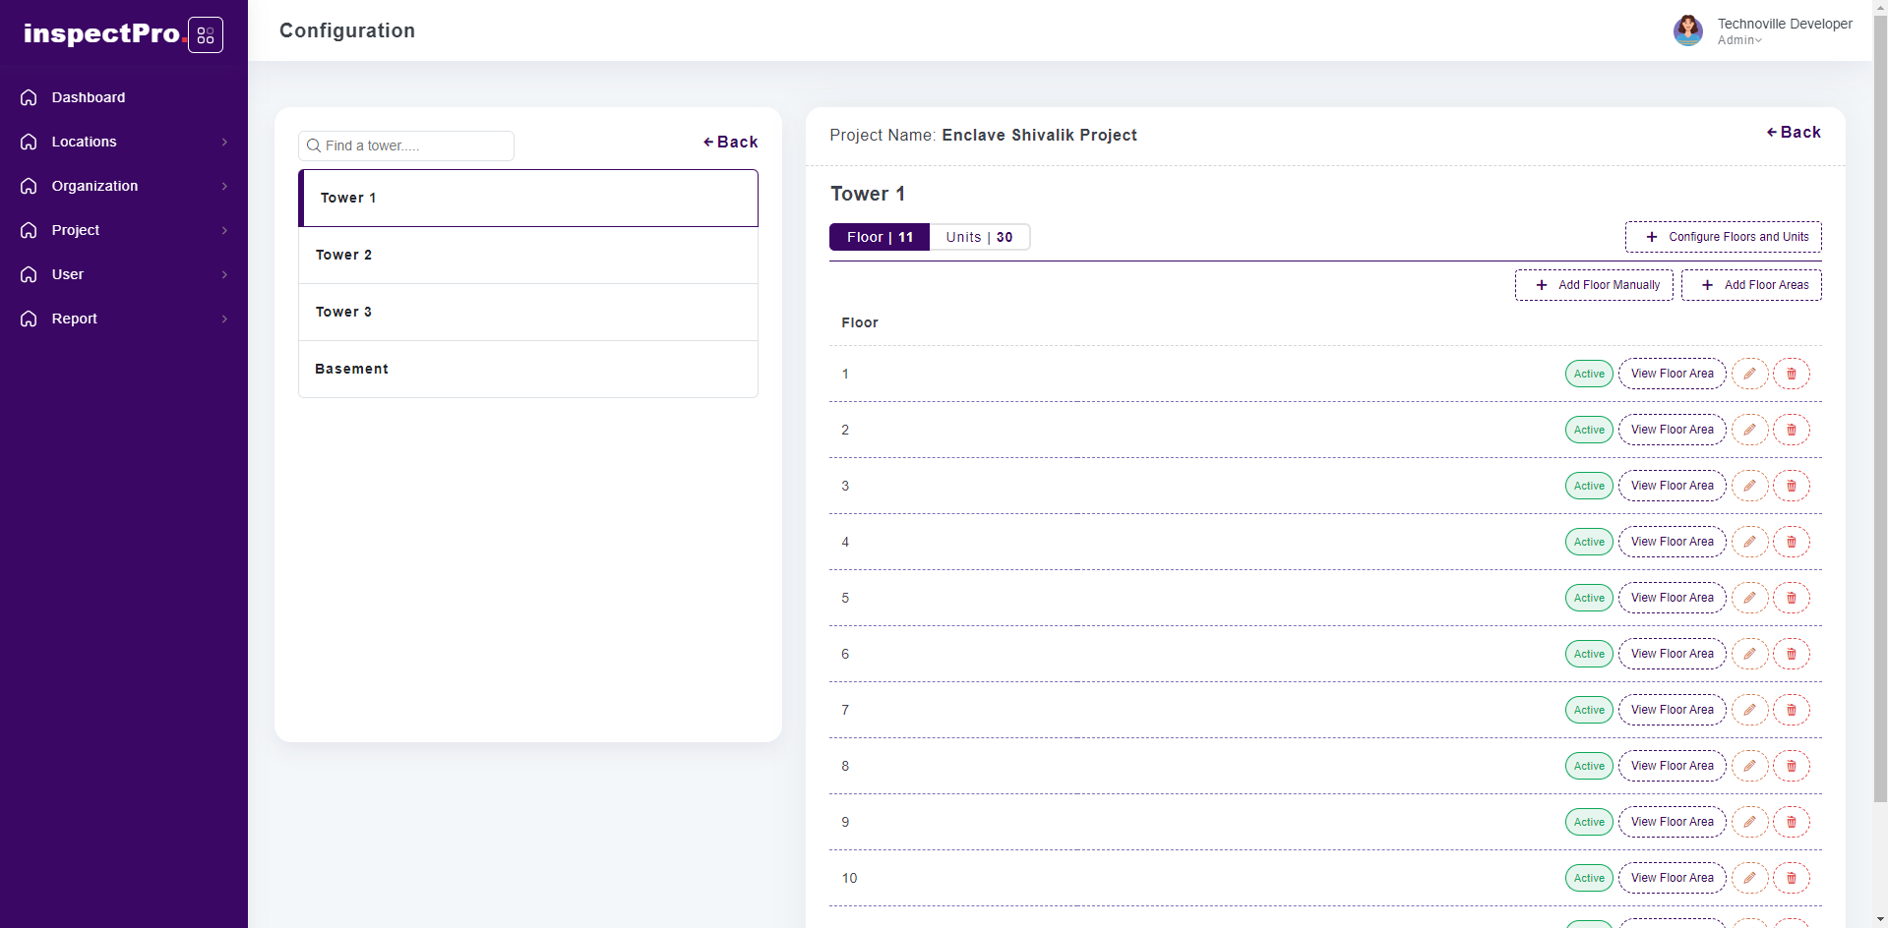Click the trash icon for floor 7
The image size is (1888, 928).
click(1791, 710)
